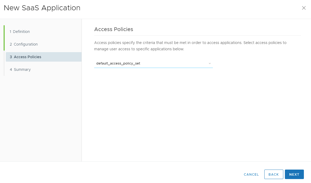This screenshot has width=311, height=183.
Task: Click the highlighted step 3 entry
Action: point(26,57)
